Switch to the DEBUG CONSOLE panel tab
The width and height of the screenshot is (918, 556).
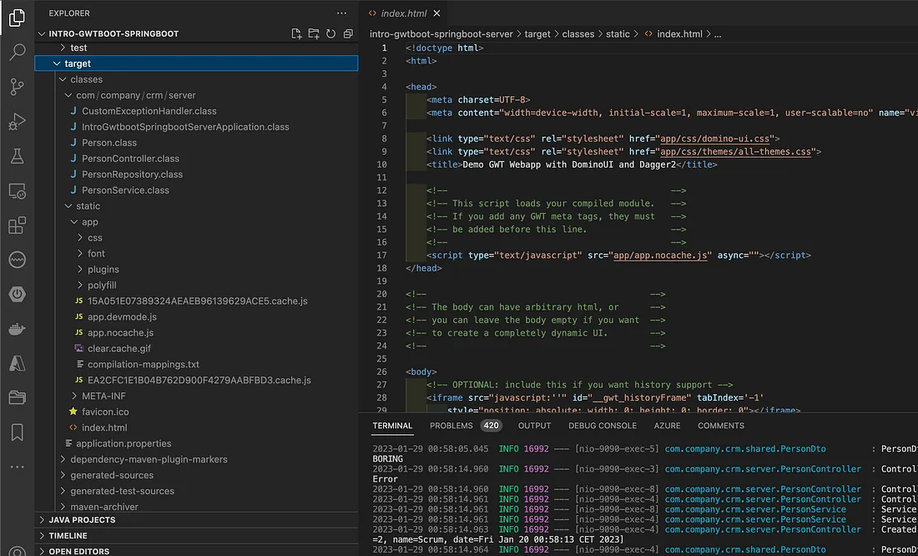click(603, 426)
